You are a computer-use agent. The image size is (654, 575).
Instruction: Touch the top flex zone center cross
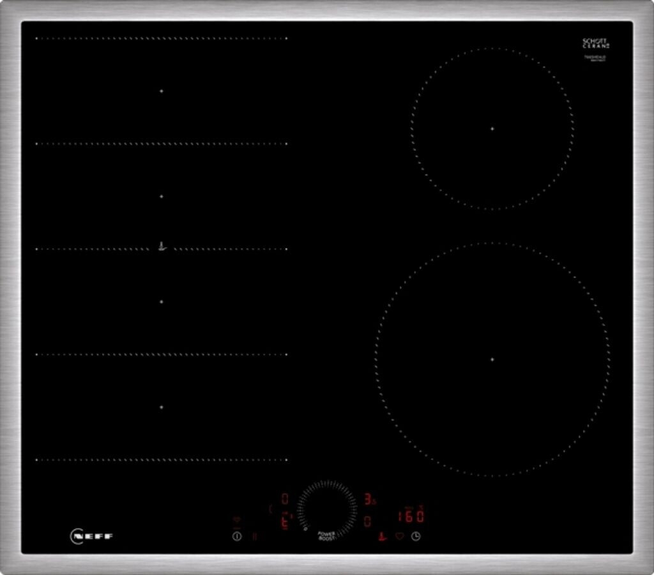pyautogui.click(x=161, y=91)
